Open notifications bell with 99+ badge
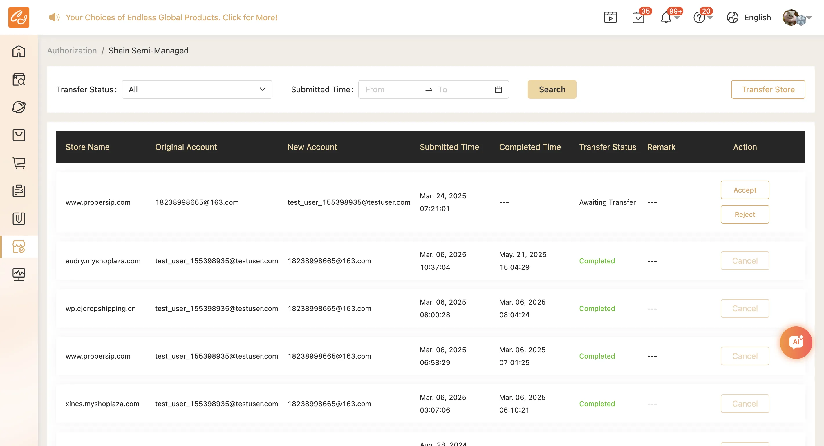Screen dimensions: 824x446 [x=666, y=17]
